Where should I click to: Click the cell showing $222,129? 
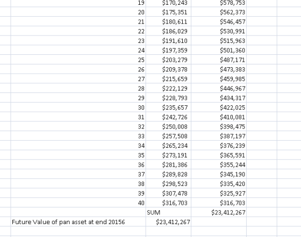coord(169,88)
